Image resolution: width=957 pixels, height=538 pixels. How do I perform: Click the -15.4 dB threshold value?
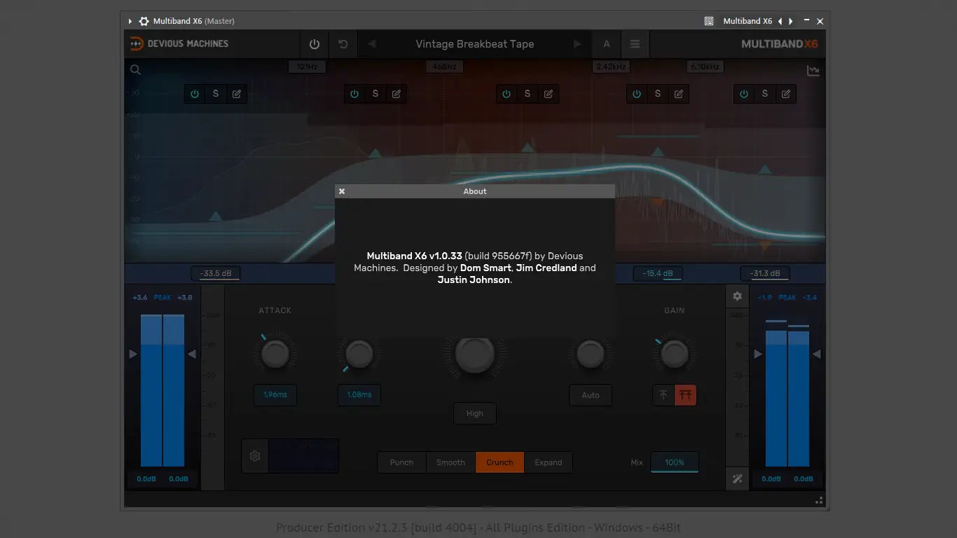tap(658, 273)
